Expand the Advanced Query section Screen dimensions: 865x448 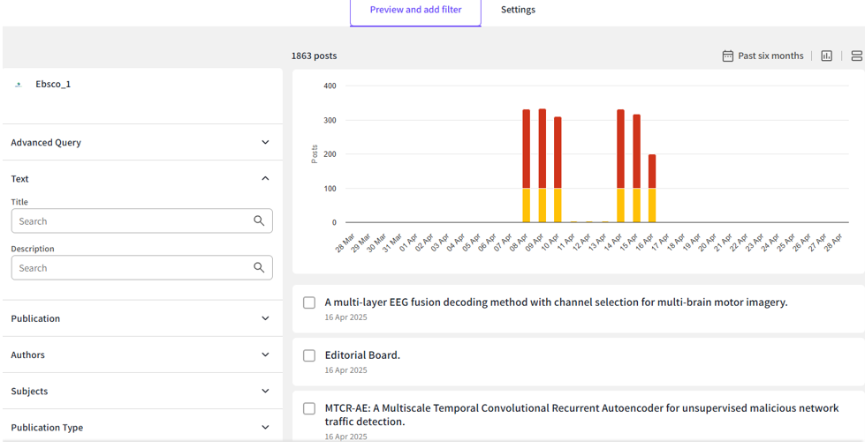[x=265, y=143]
